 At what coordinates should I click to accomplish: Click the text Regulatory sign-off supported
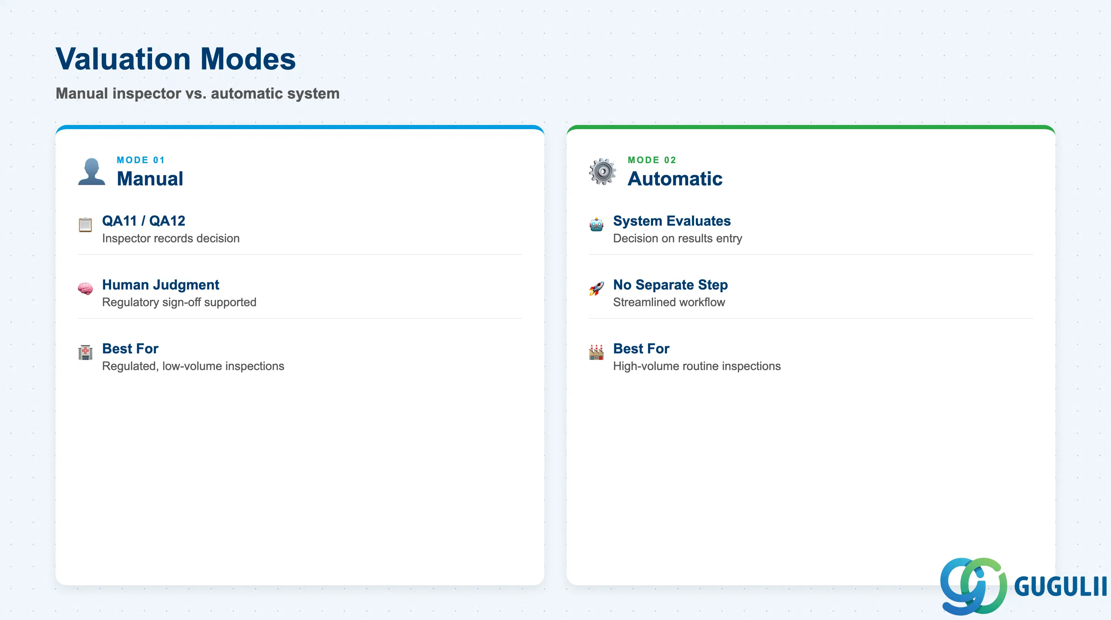tap(179, 302)
